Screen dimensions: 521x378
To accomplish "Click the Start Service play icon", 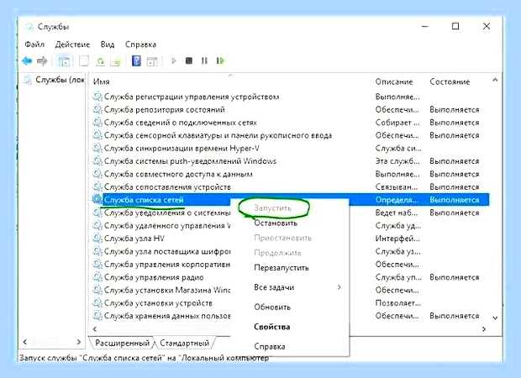I will [x=173, y=60].
